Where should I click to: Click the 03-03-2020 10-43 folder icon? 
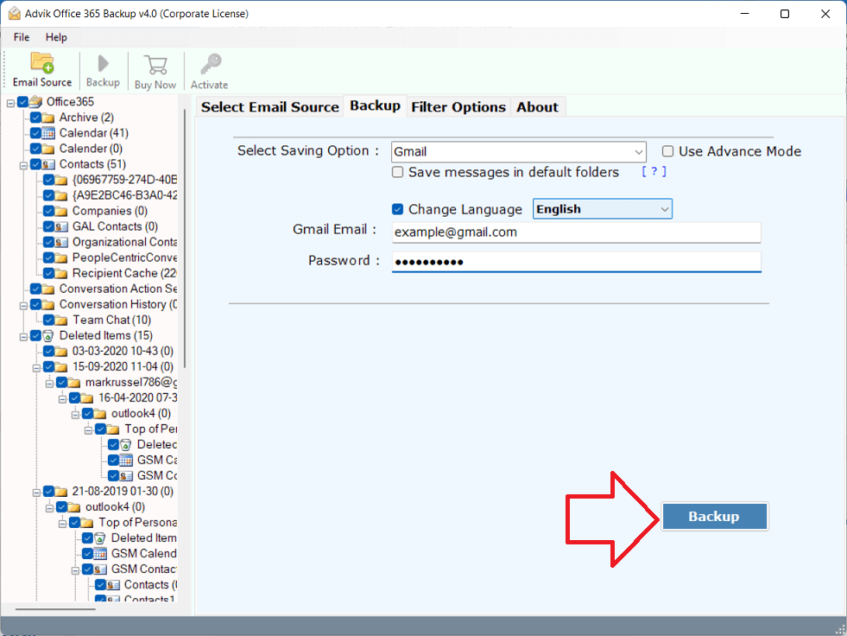pyautogui.click(x=61, y=352)
